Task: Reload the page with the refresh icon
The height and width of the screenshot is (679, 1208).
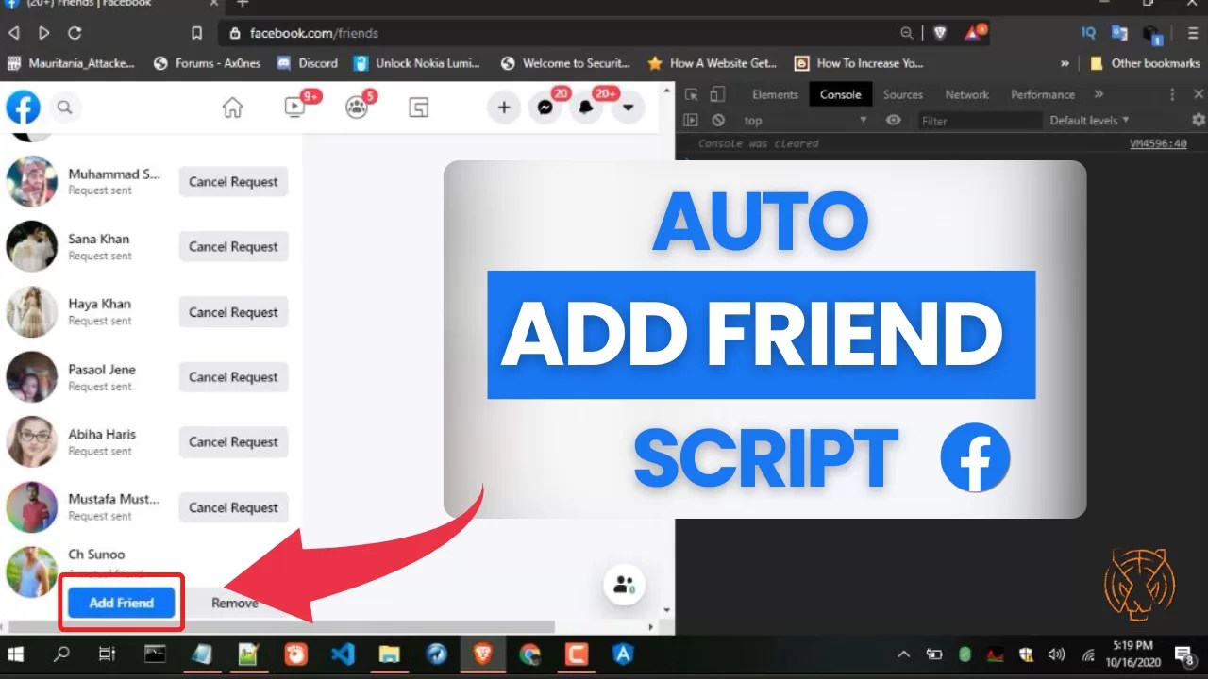Action: [75, 33]
